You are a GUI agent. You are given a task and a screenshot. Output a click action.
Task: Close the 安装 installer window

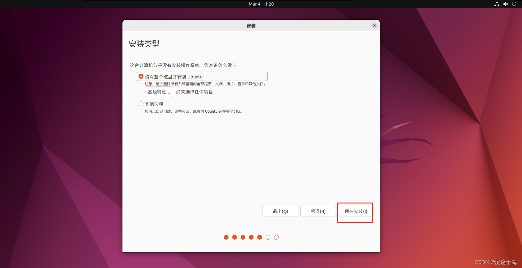[x=374, y=25]
